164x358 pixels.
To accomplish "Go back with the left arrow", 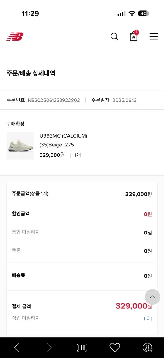I will tap(17, 348).
